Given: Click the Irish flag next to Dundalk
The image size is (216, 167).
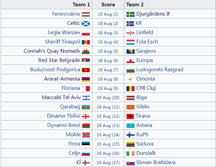Looking at the screenshot, I should pos(130,153).
